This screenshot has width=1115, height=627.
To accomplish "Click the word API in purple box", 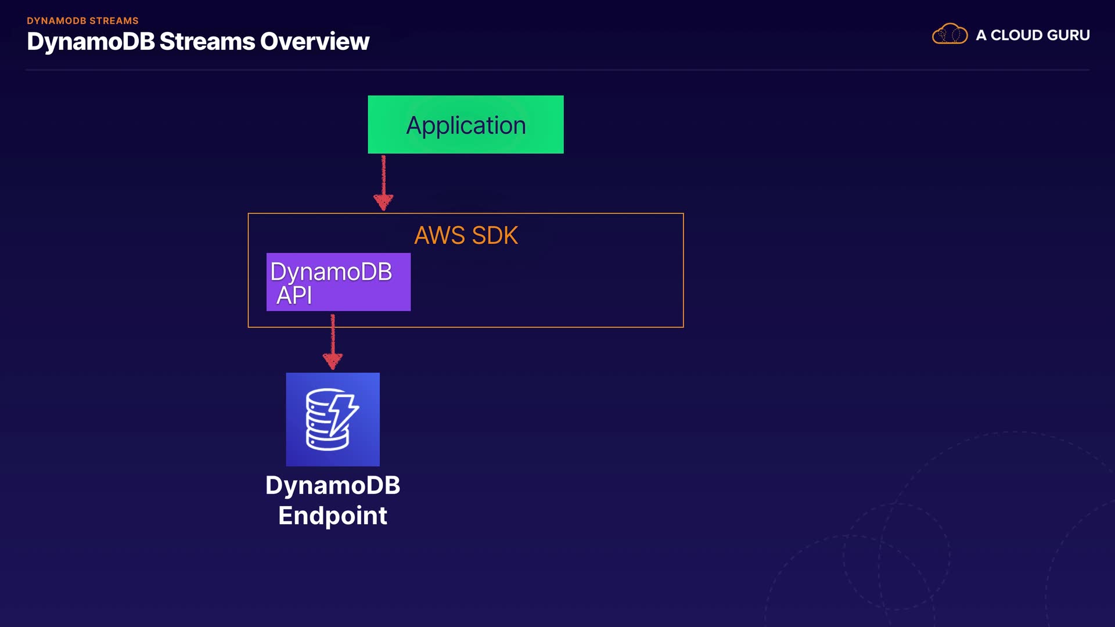I will coord(294,296).
